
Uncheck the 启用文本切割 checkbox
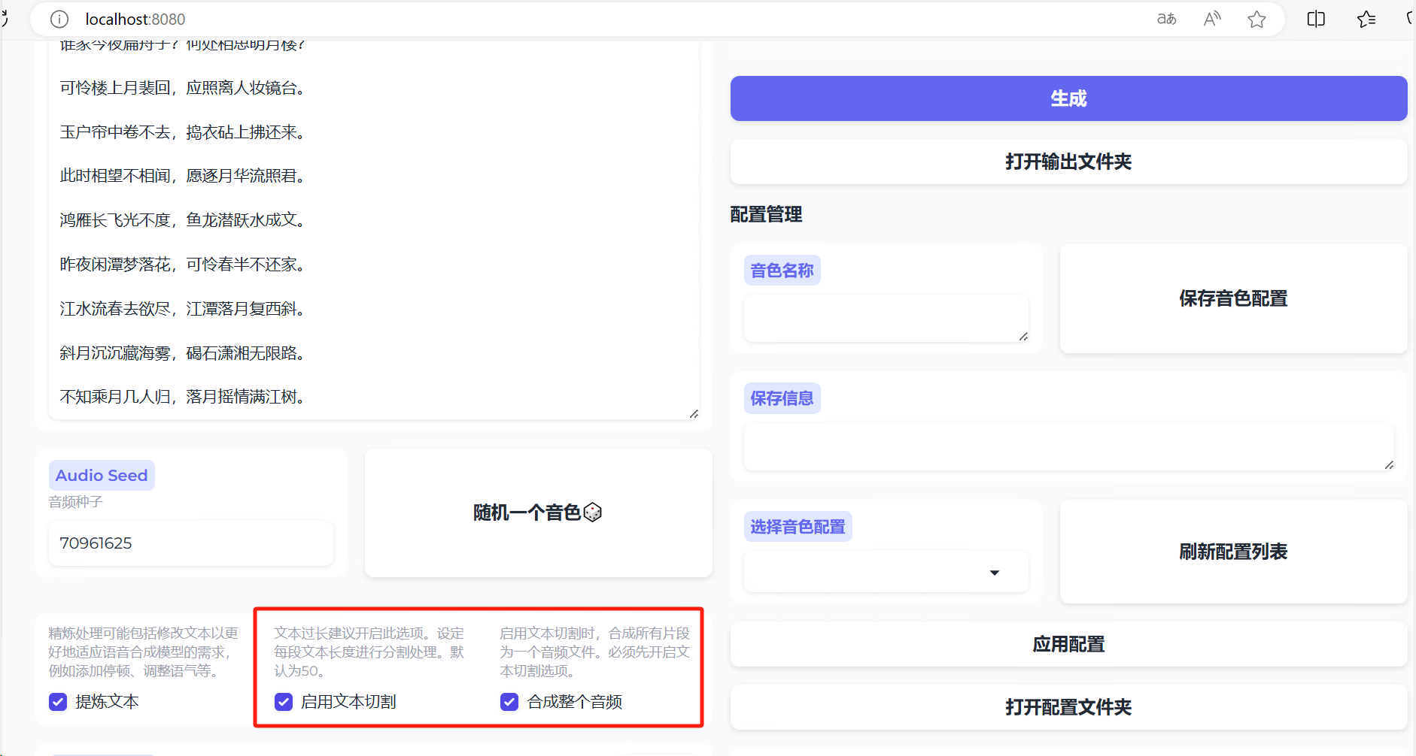tap(284, 702)
